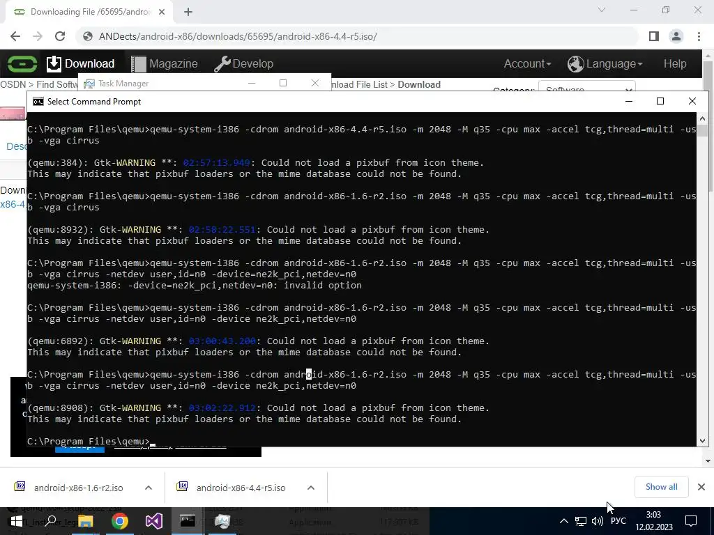Open the volume tray icon
Image resolution: width=714 pixels, height=535 pixels.
[x=598, y=521]
